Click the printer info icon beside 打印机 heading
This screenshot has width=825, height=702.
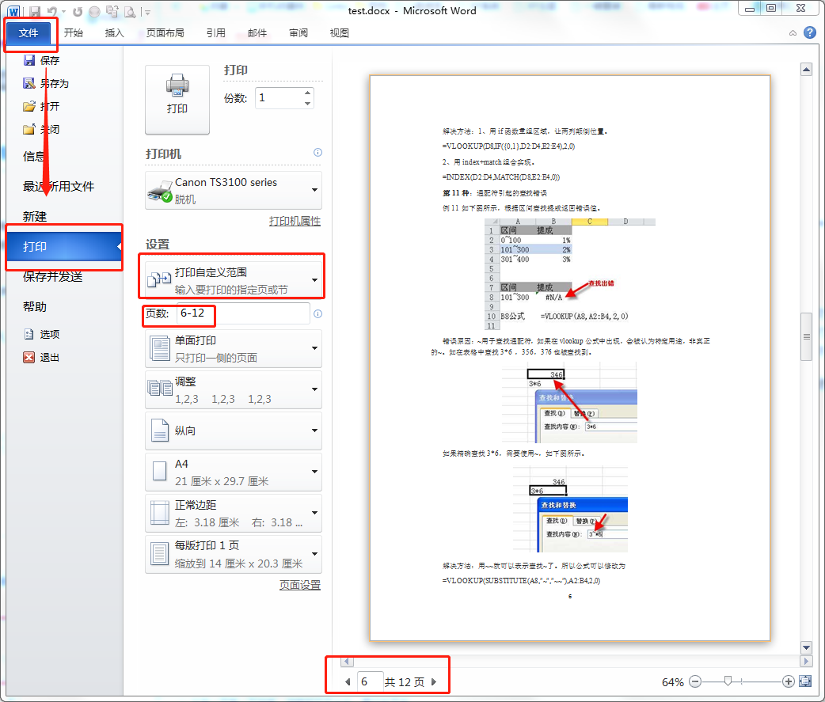317,153
